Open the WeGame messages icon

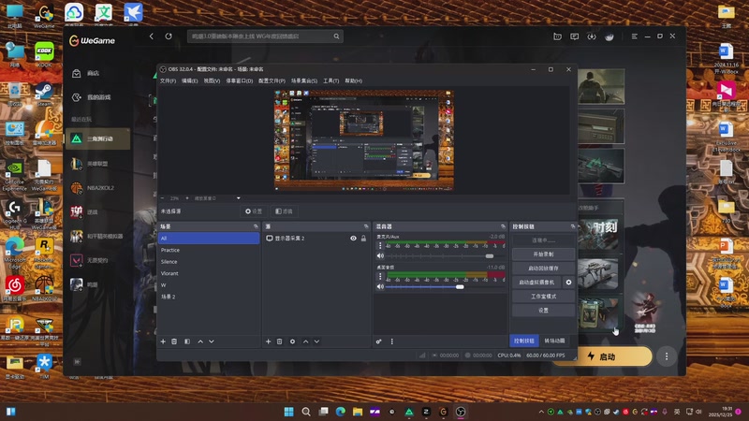point(575,36)
